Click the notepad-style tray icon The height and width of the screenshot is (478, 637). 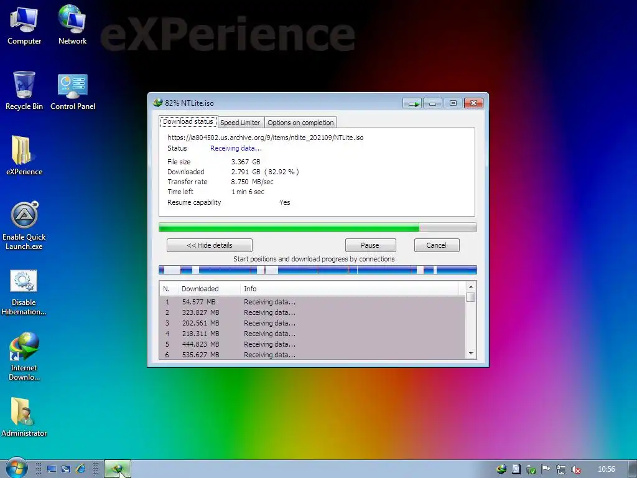click(516, 469)
